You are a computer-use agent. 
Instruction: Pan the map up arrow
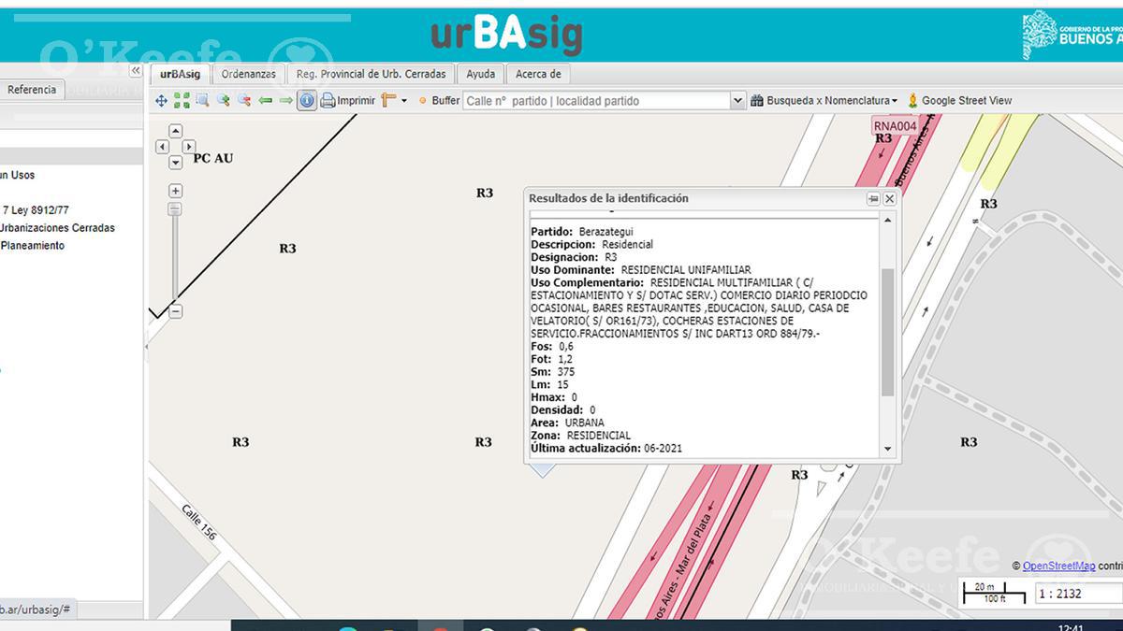[175, 131]
